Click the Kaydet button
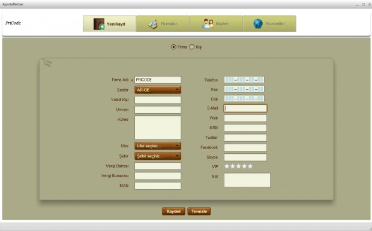Screen dimensions: 372x231 173,211
